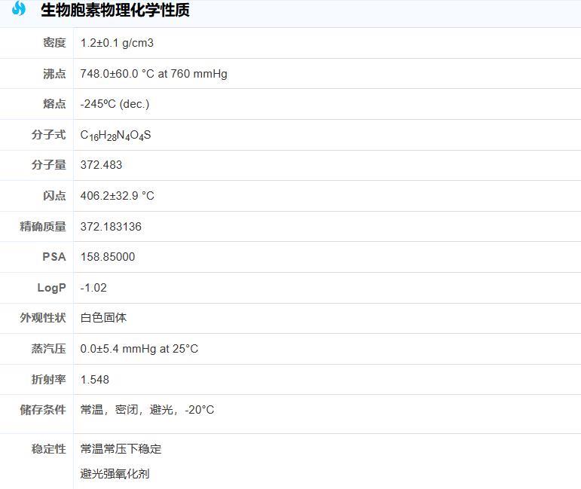Screen dimensions: 581x489
Task: Click the density value 1.2±0.1 g/cm3
Action: [x=117, y=43]
